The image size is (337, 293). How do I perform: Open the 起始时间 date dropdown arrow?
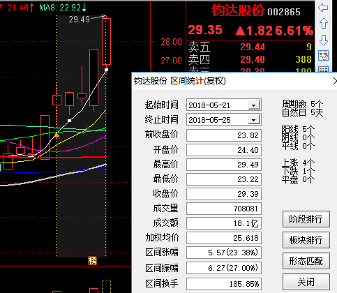pyautogui.click(x=254, y=105)
